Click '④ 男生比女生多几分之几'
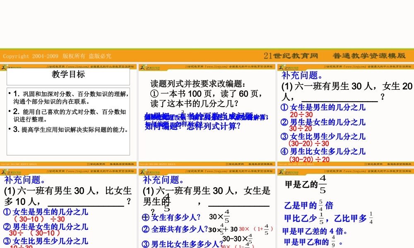 pos(323,151)
